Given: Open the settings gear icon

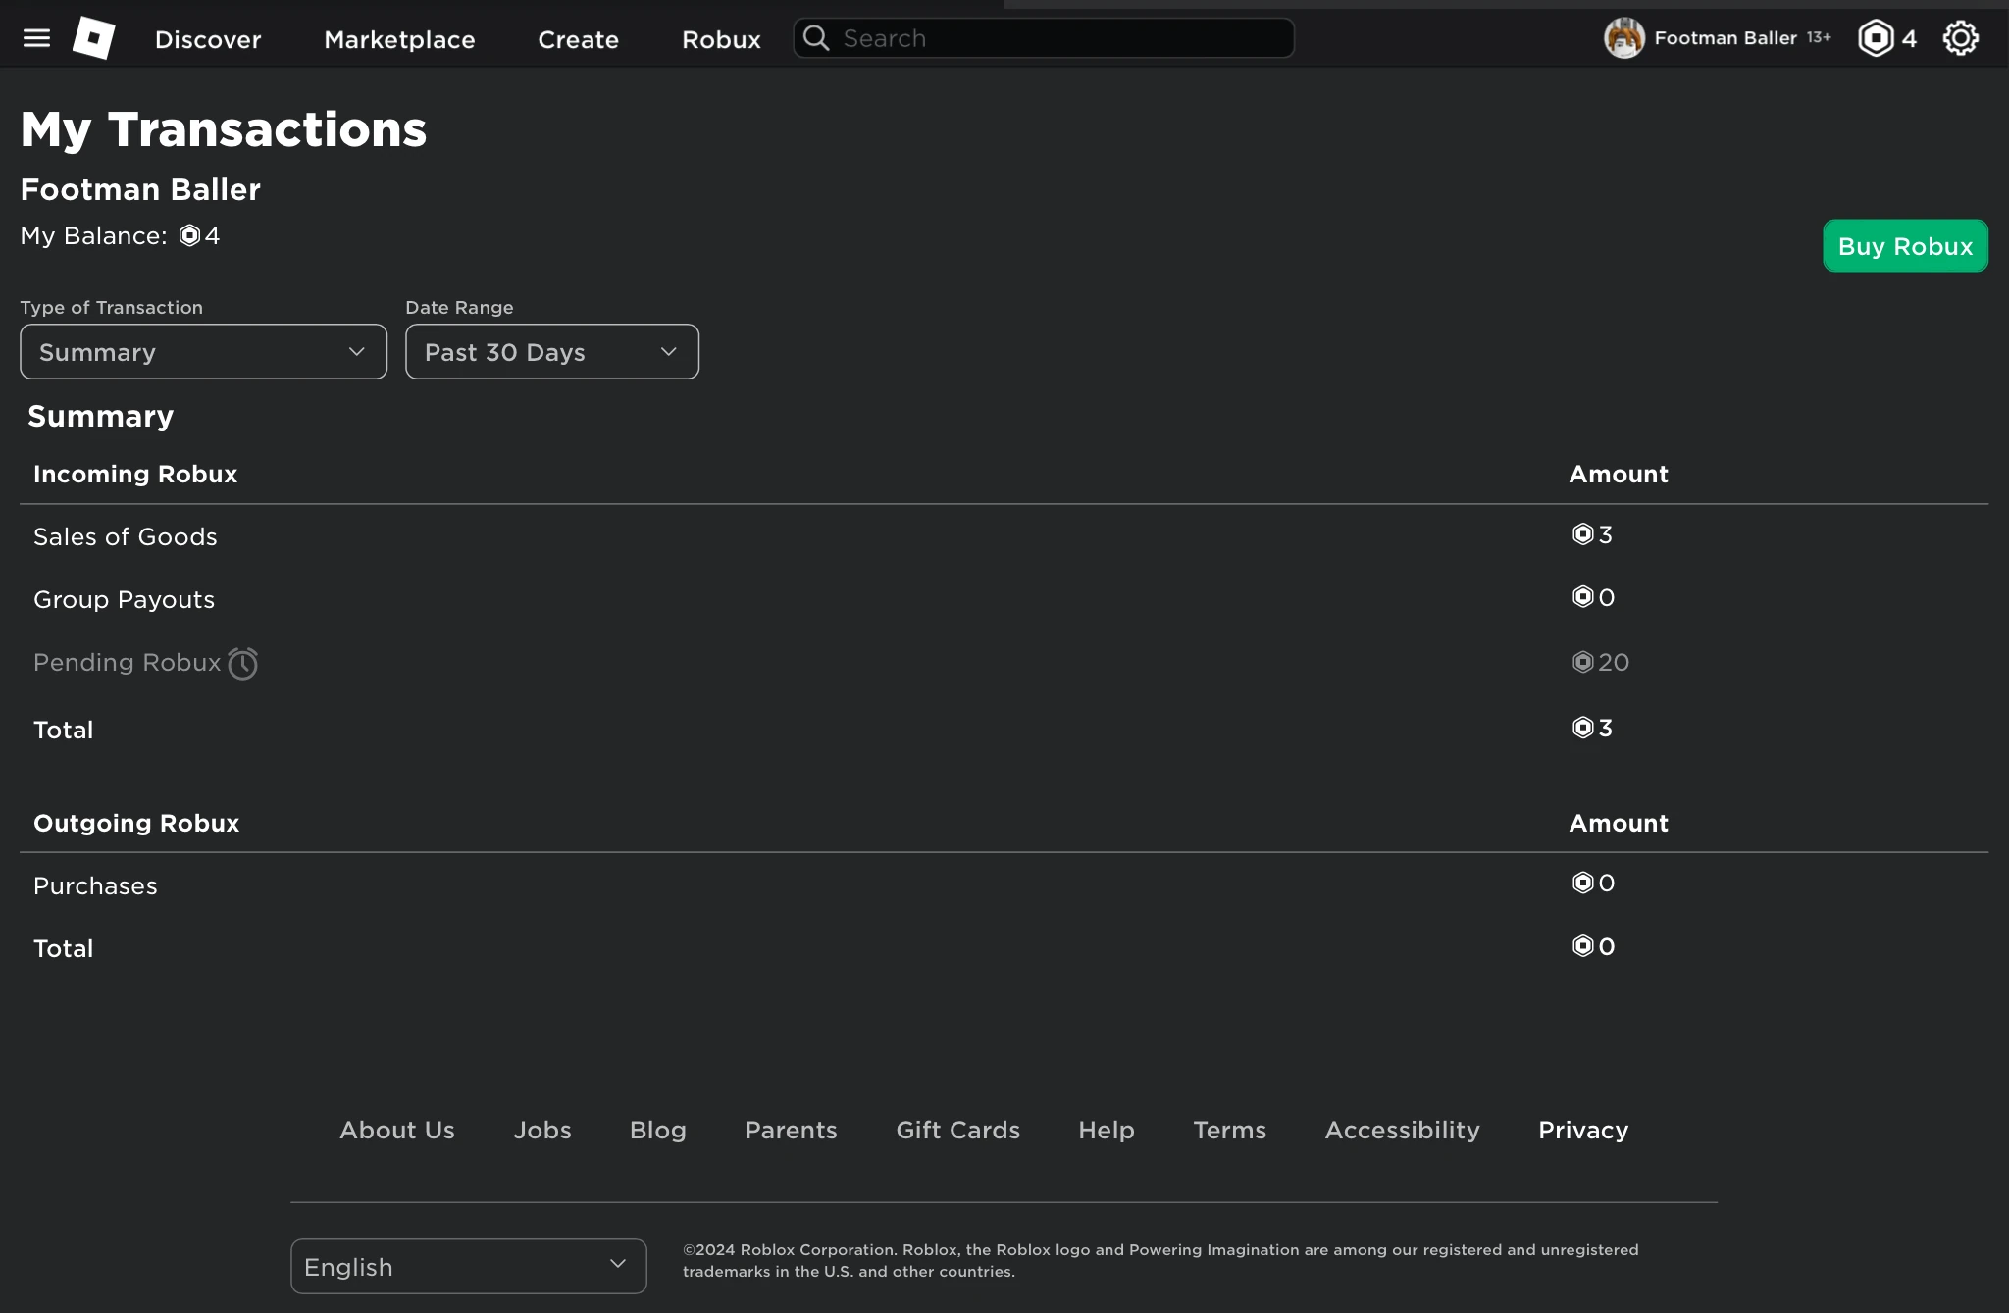Looking at the screenshot, I should pos(1960,38).
